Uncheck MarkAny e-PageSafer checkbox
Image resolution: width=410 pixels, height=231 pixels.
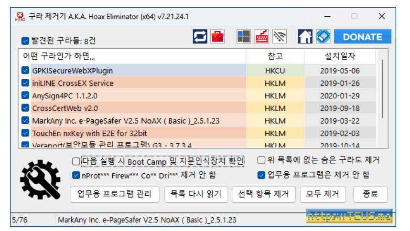click(25, 120)
